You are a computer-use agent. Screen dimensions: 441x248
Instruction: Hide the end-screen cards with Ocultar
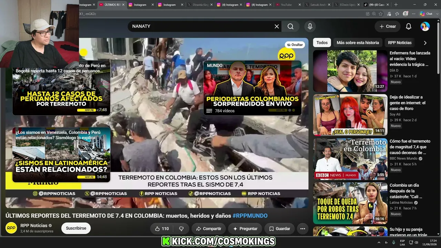295,45
